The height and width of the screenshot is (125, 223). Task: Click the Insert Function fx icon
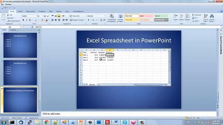pyautogui.click(x=32, y=27)
